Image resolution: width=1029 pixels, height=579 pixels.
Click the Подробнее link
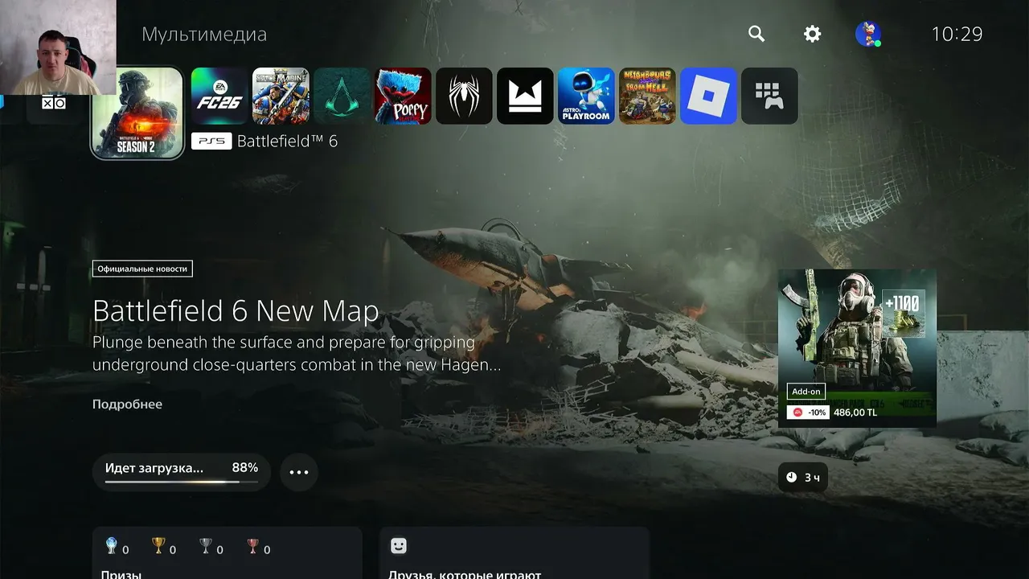pyautogui.click(x=127, y=404)
